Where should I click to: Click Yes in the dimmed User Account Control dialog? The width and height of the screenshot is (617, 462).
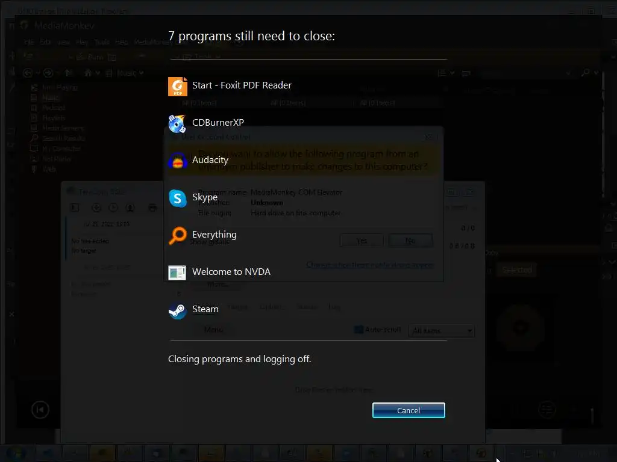coord(362,241)
